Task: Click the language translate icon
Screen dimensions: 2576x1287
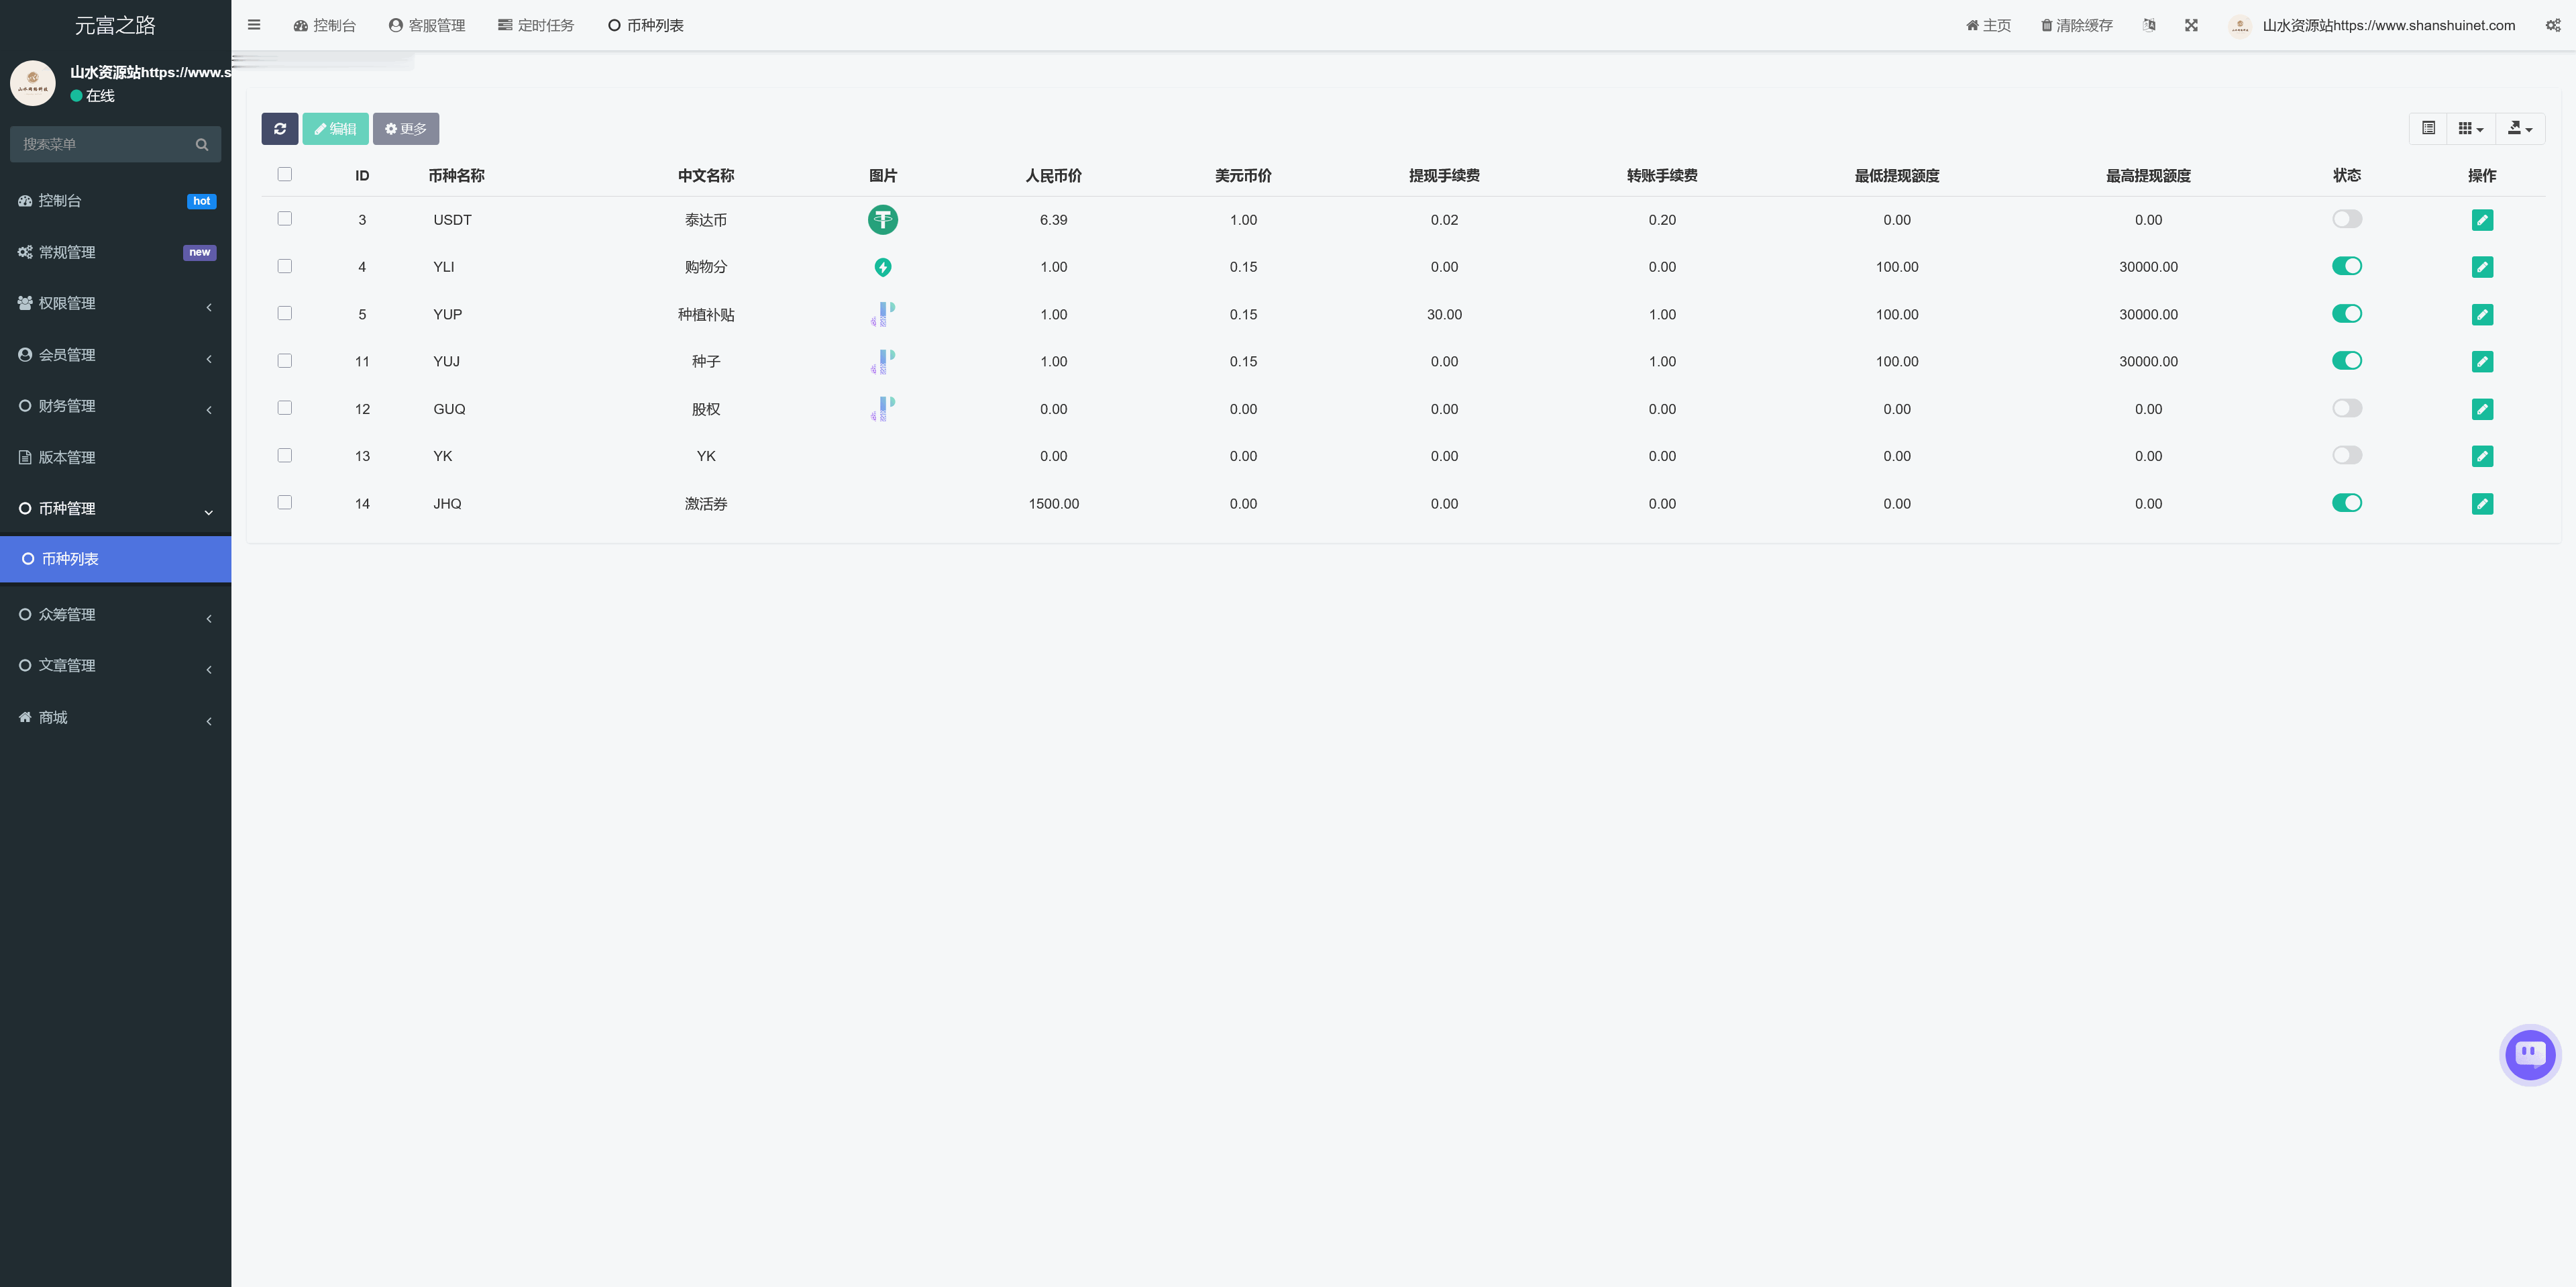Action: click(x=2148, y=25)
